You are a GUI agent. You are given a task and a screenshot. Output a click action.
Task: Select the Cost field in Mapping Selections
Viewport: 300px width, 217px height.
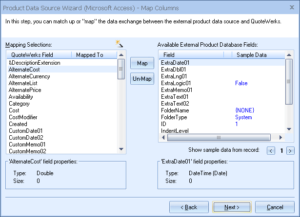click(14, 110)
